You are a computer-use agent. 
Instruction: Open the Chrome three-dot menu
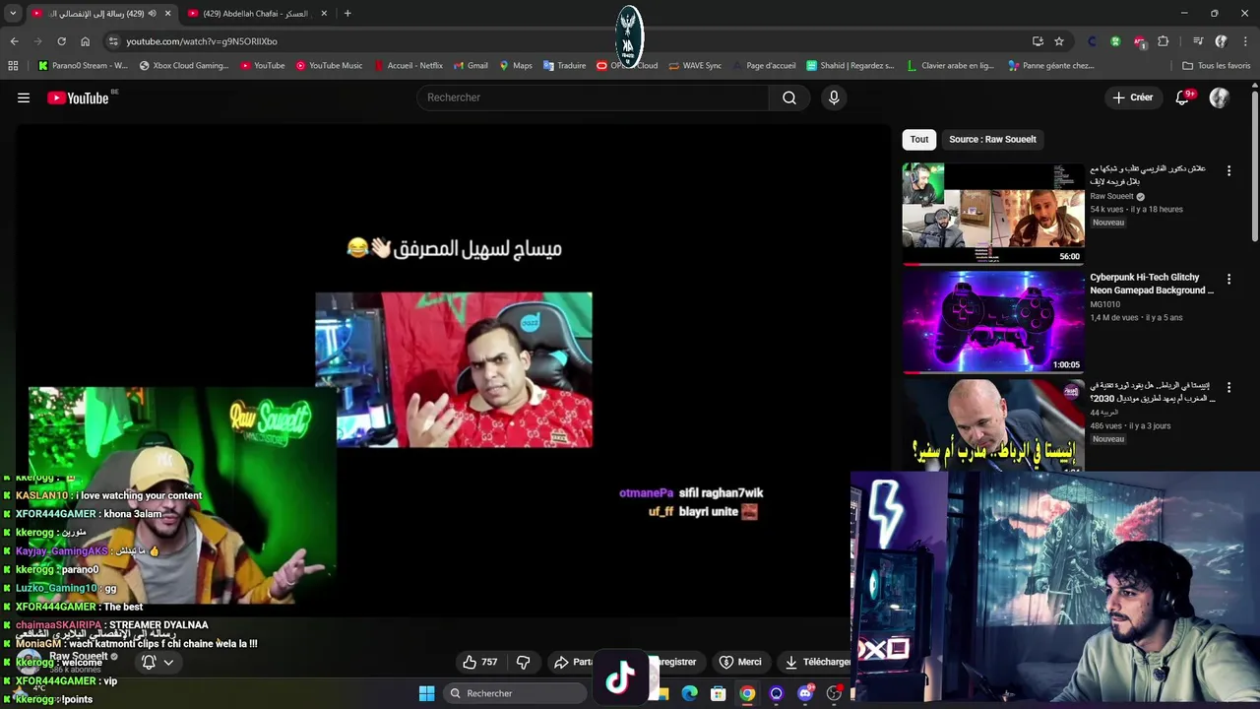[1246, 41]
